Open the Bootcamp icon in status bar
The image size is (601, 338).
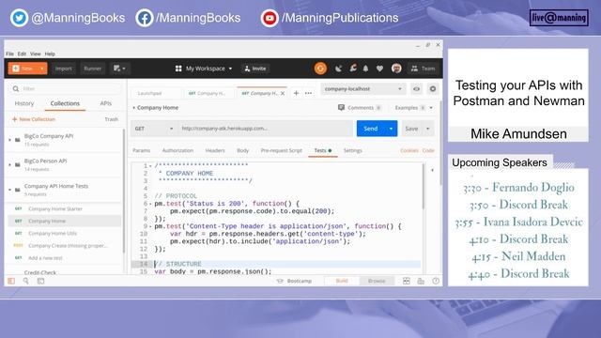(280, 281)
